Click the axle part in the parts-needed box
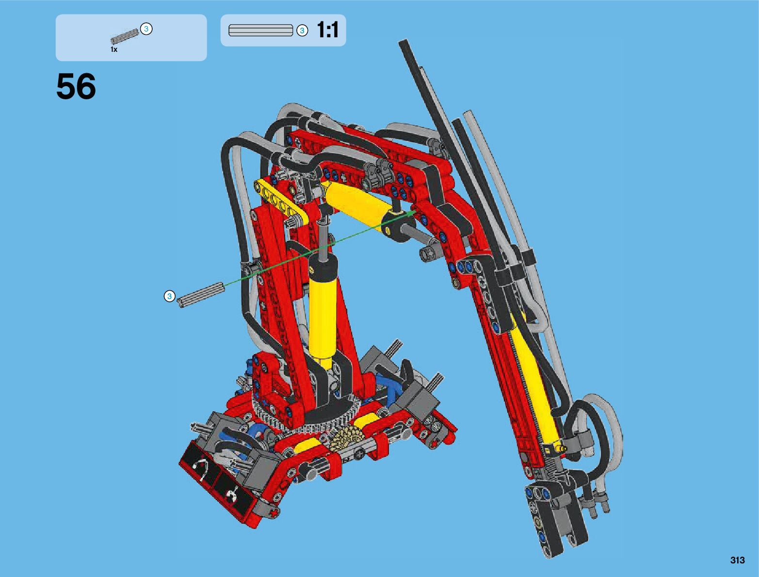The height and width of the screenshot is (577, 759). [x=124, y=37]
